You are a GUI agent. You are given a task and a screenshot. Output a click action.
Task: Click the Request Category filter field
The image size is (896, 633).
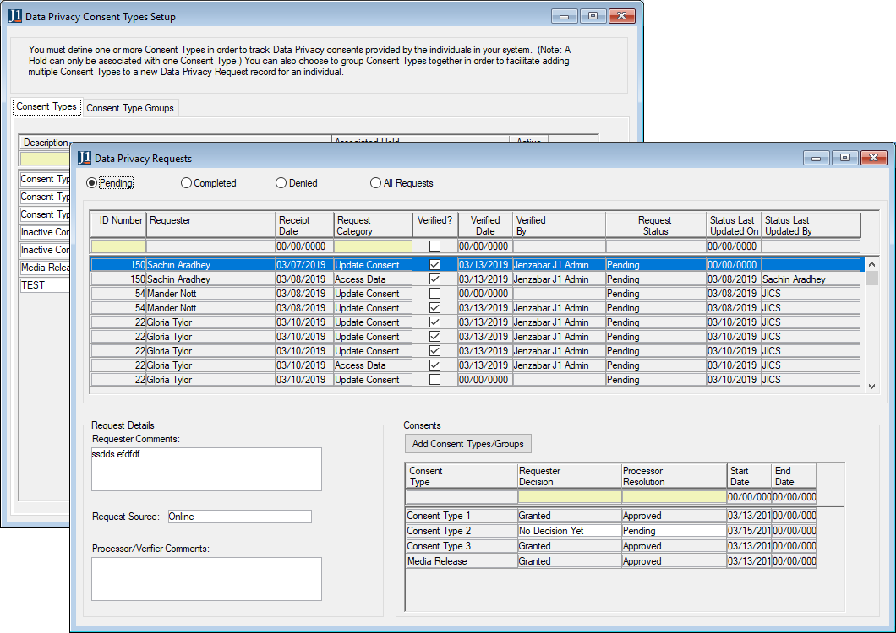(x=373, y=246)
